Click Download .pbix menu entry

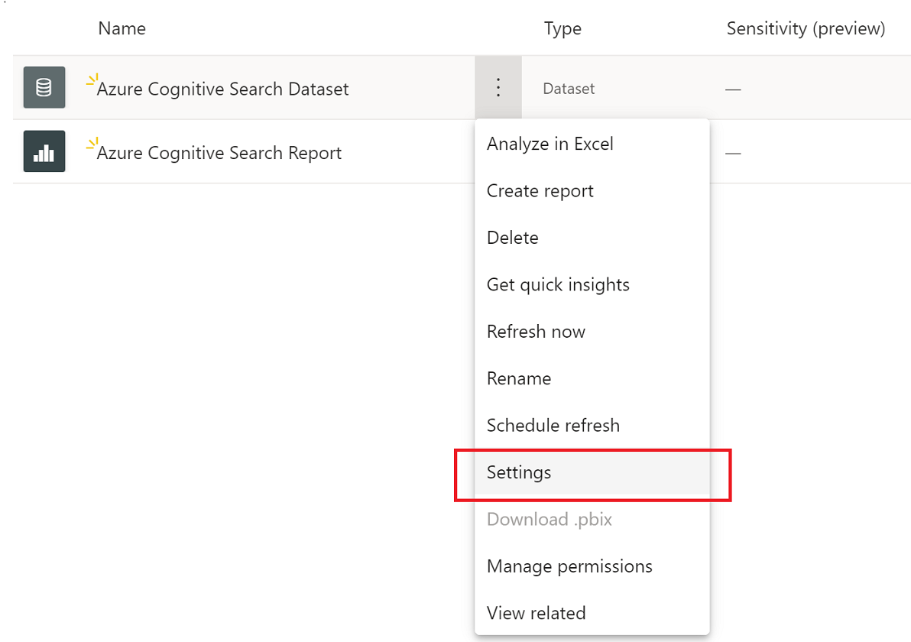coord(550,520)
